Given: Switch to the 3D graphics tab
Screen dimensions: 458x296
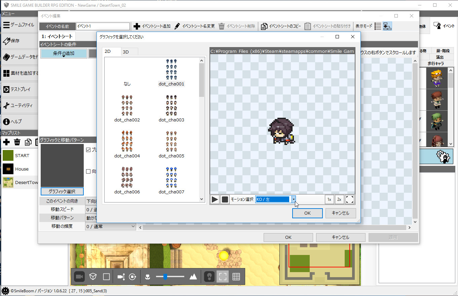Looking at the screenshot, I should pos(125,52).
